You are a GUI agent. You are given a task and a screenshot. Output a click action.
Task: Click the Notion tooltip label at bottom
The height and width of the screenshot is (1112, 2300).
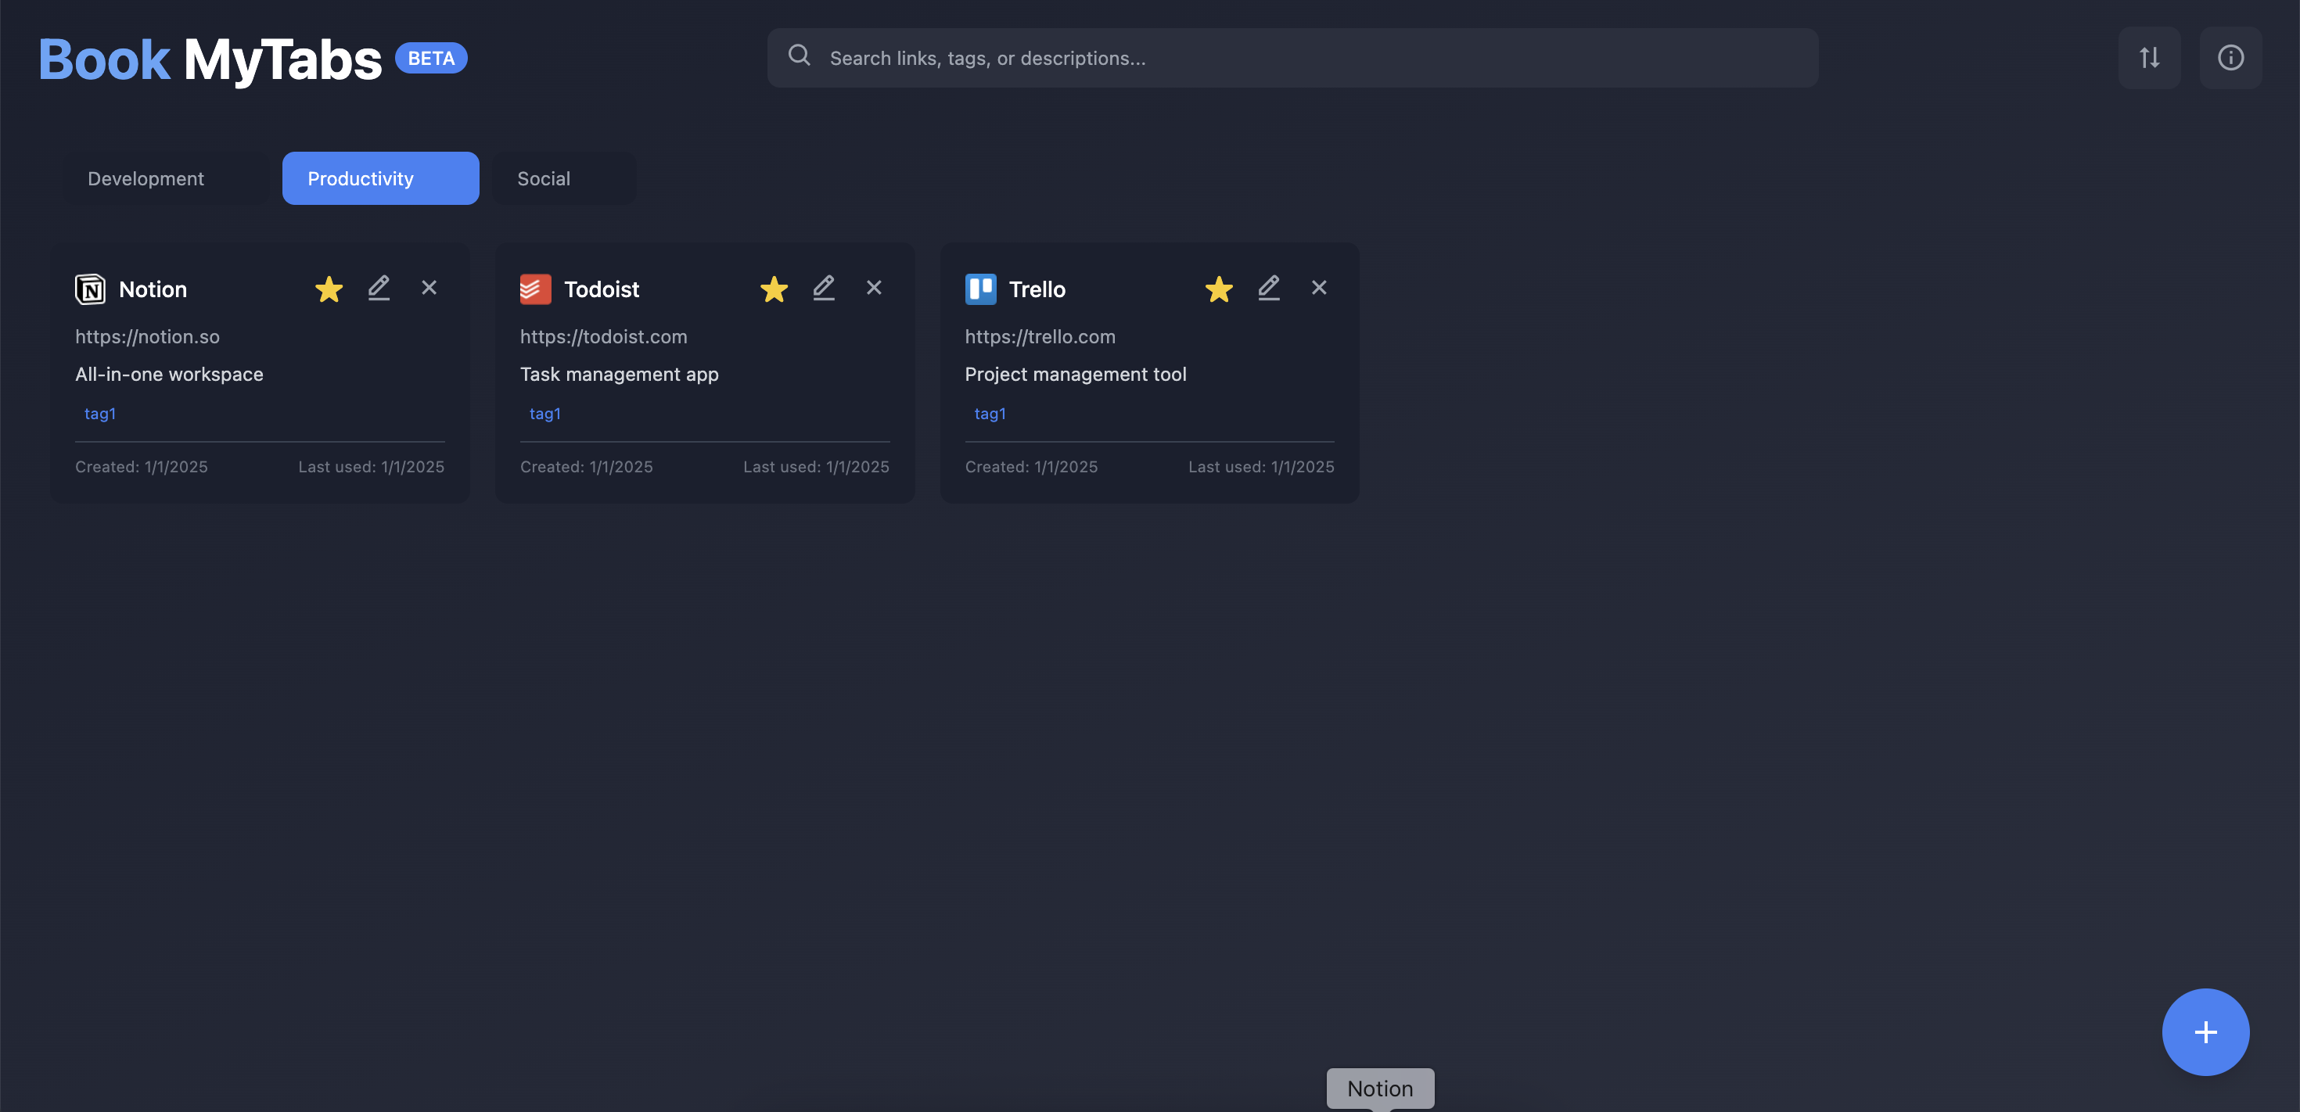(x=1379, y=1089)
